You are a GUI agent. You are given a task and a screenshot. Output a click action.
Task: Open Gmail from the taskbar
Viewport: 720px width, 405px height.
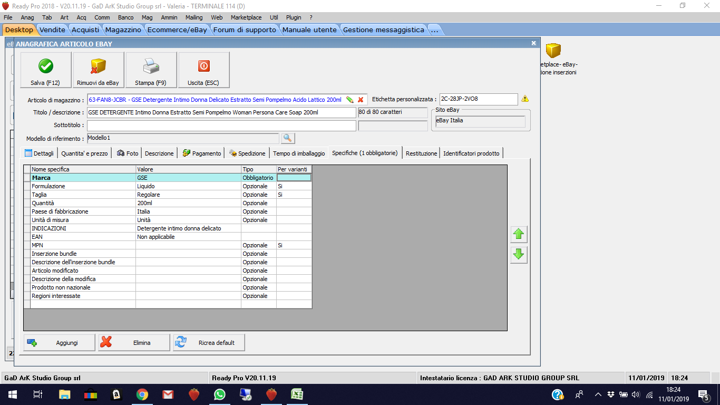point(168,394)
